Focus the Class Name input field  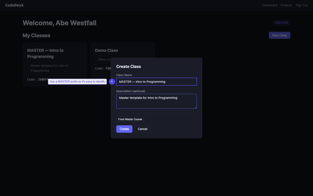coord(156,82)
